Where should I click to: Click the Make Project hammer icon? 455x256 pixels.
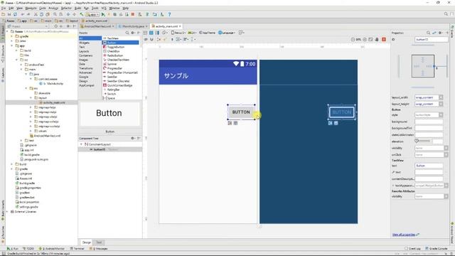click(82, 14)
